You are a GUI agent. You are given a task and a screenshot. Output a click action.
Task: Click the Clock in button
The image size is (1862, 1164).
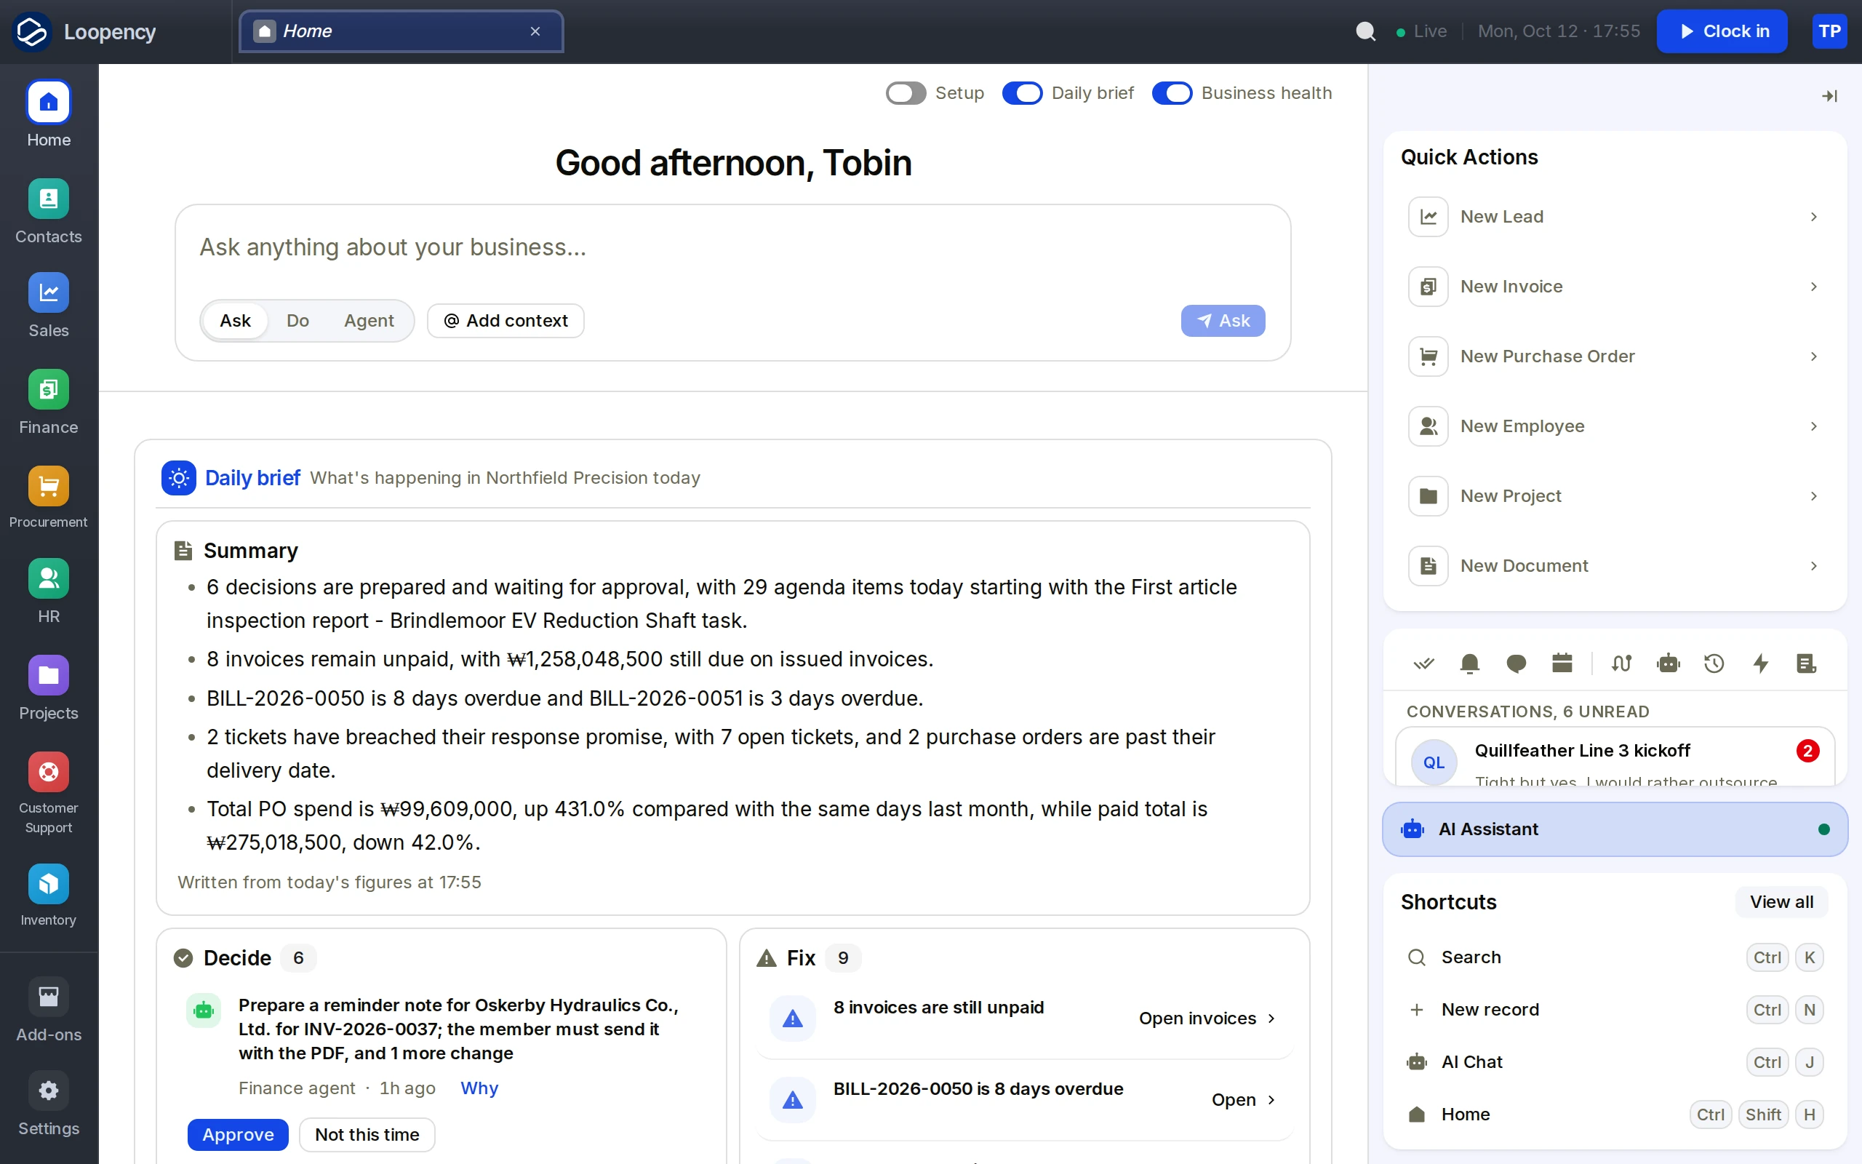coord(1721,31)
